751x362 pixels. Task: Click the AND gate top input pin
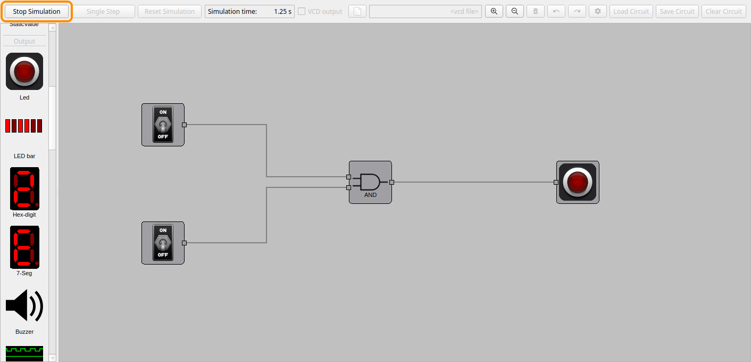(348, 177)
